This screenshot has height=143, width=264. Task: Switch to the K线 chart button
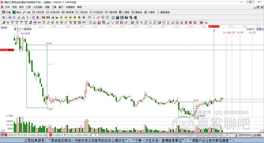coord(27,12)
